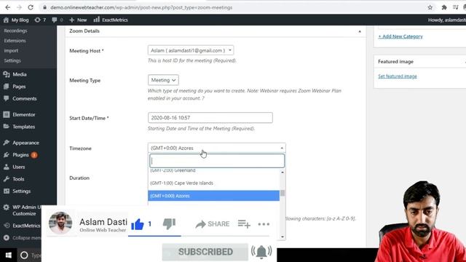Select the (GMT-2:00) Greenland option
Image resolution: width=466 pixels, height=262 pixels.
tap(213, 170)
